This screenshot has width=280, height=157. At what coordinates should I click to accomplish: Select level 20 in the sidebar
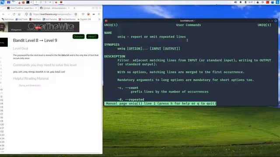pos(2,125)
